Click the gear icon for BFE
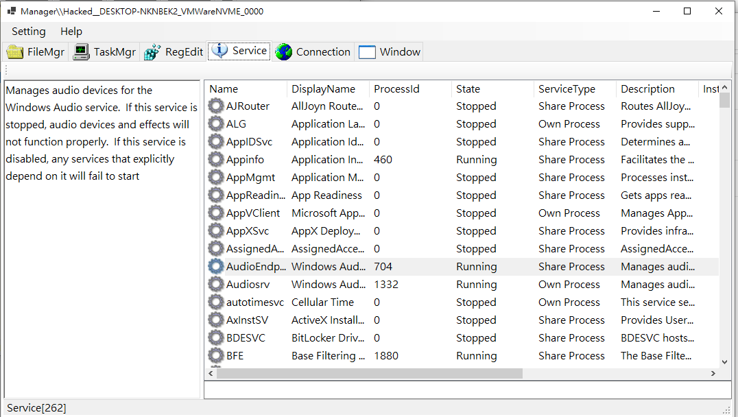Viewport: 738px width, 417px height. pyautogui.click(x=216, y=356)
